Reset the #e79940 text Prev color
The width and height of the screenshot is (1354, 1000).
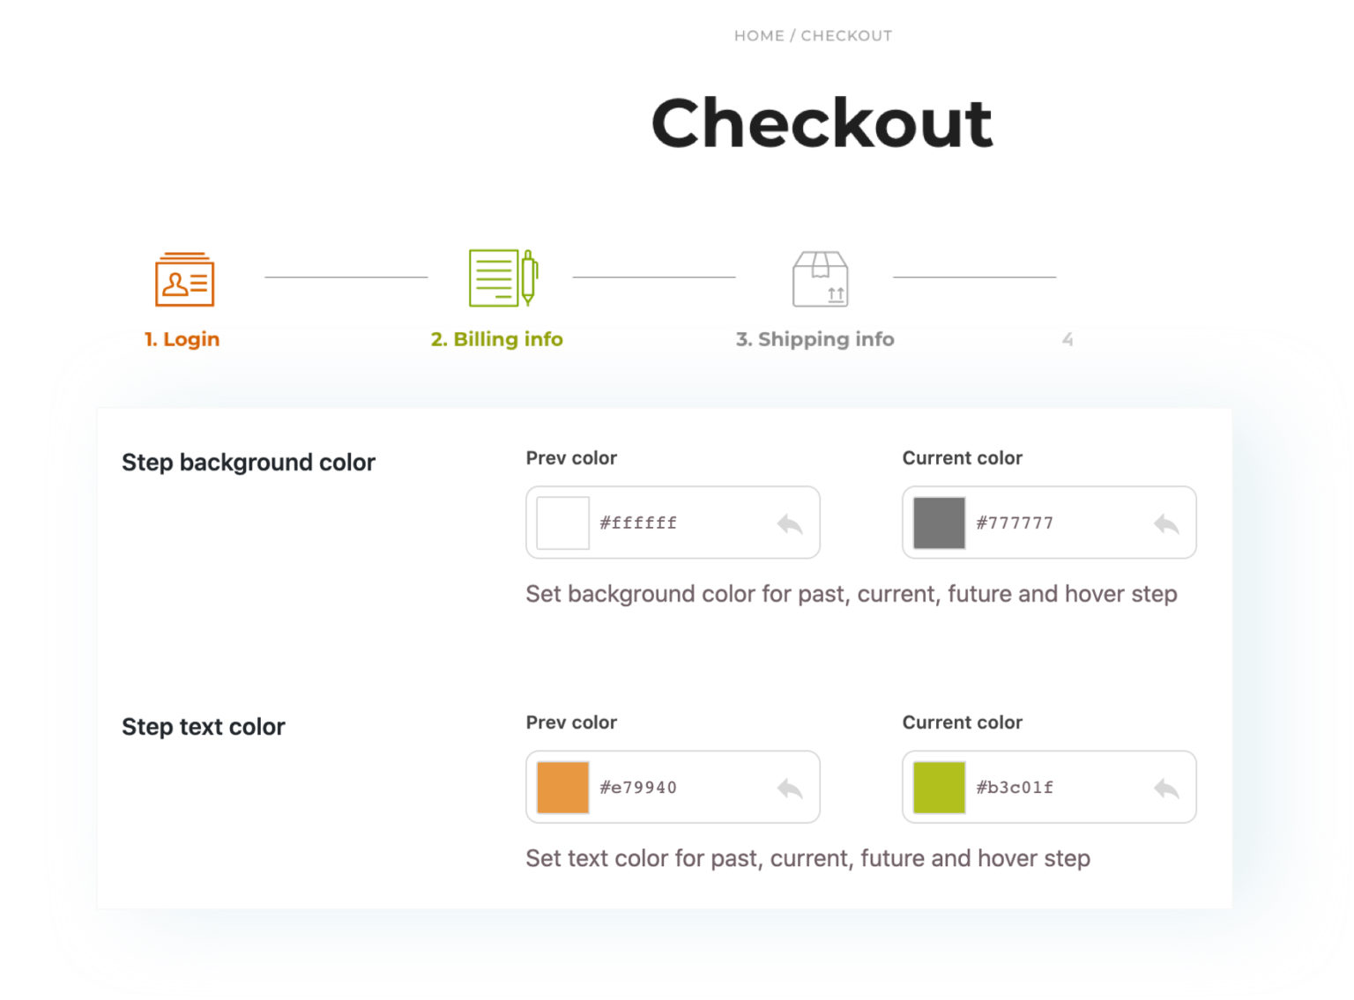coord(789,787)
